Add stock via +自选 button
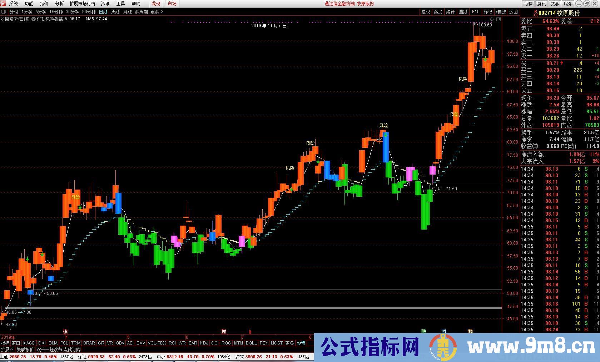 tap(501, 12)
